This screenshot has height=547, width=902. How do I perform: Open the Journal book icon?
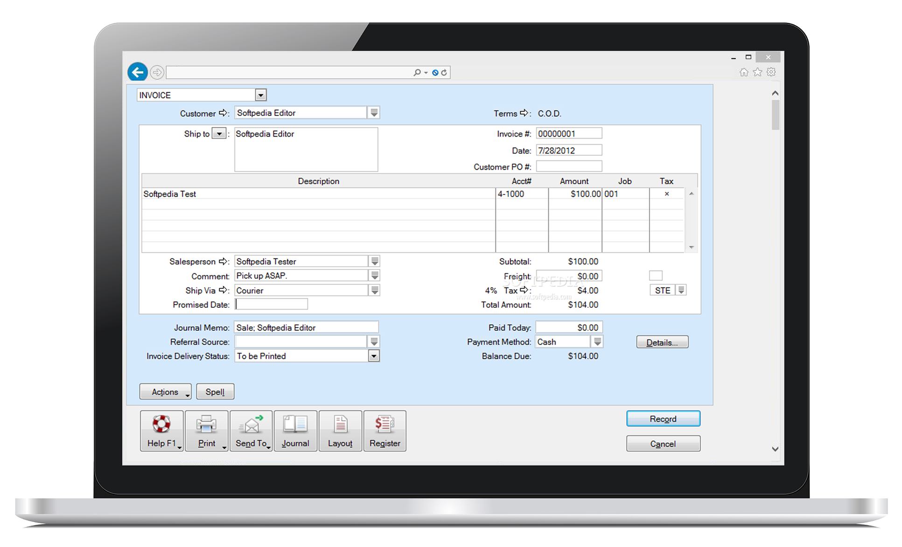coord(295,424)
